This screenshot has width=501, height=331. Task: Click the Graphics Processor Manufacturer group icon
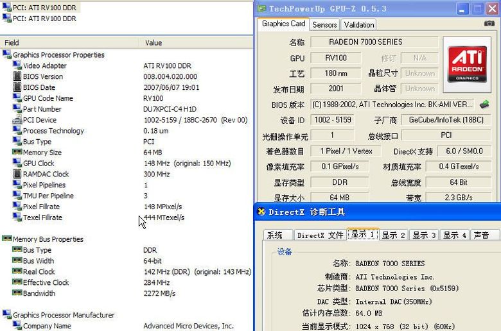[x=7, y=314]
